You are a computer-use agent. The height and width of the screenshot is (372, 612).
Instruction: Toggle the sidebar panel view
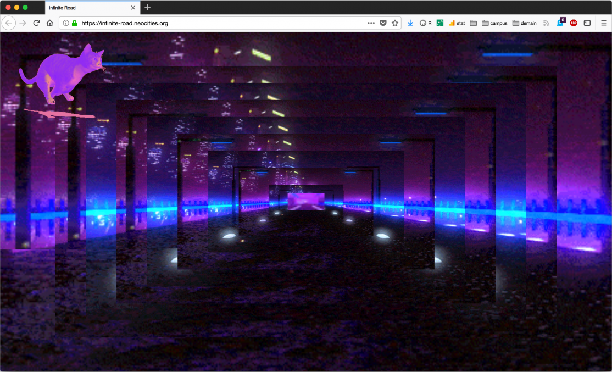coord(587,23)
